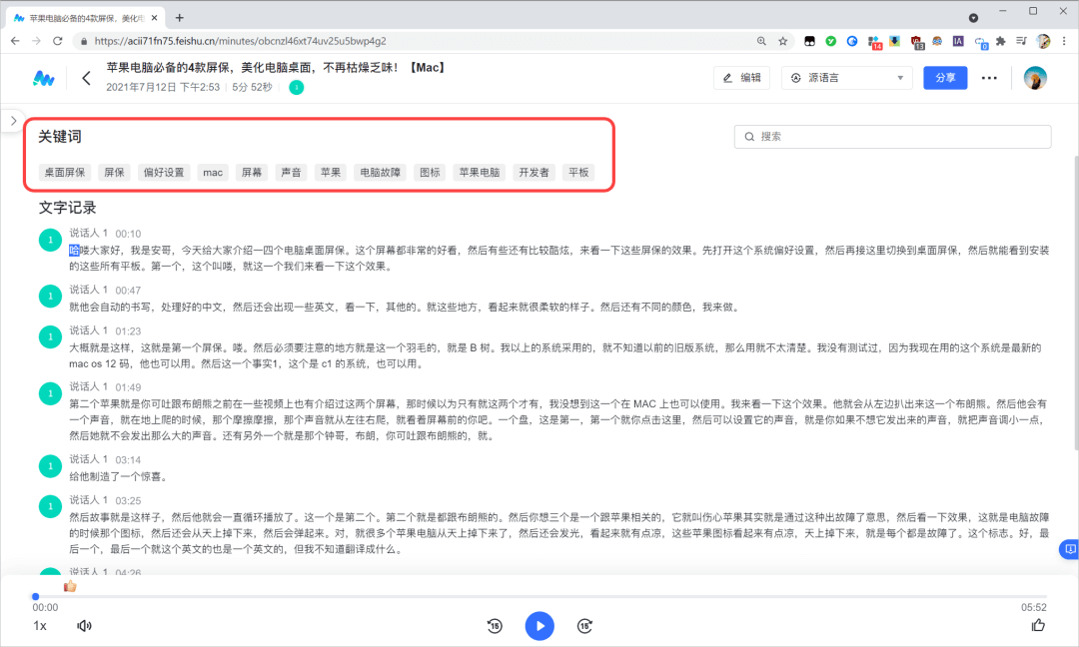The height and width of the screenshot is (647, 1079).
Task: Open the browser reading list icon
Action: pyautogui.click(x=1021, y=41)
